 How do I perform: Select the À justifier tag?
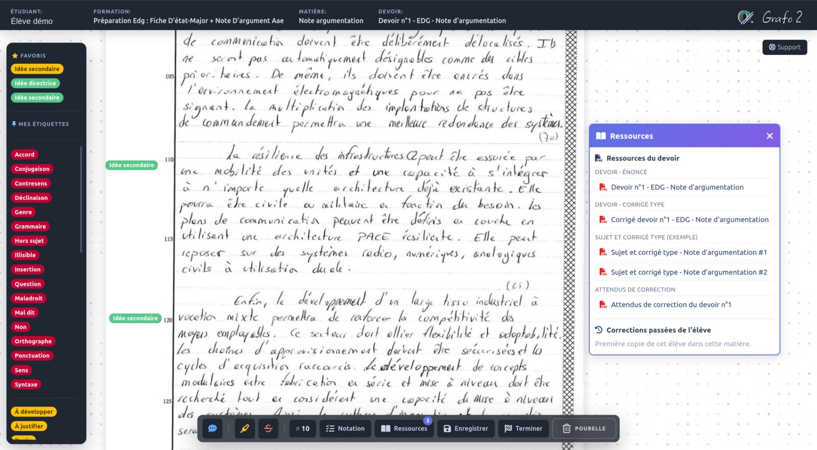[x=29, y=426]
